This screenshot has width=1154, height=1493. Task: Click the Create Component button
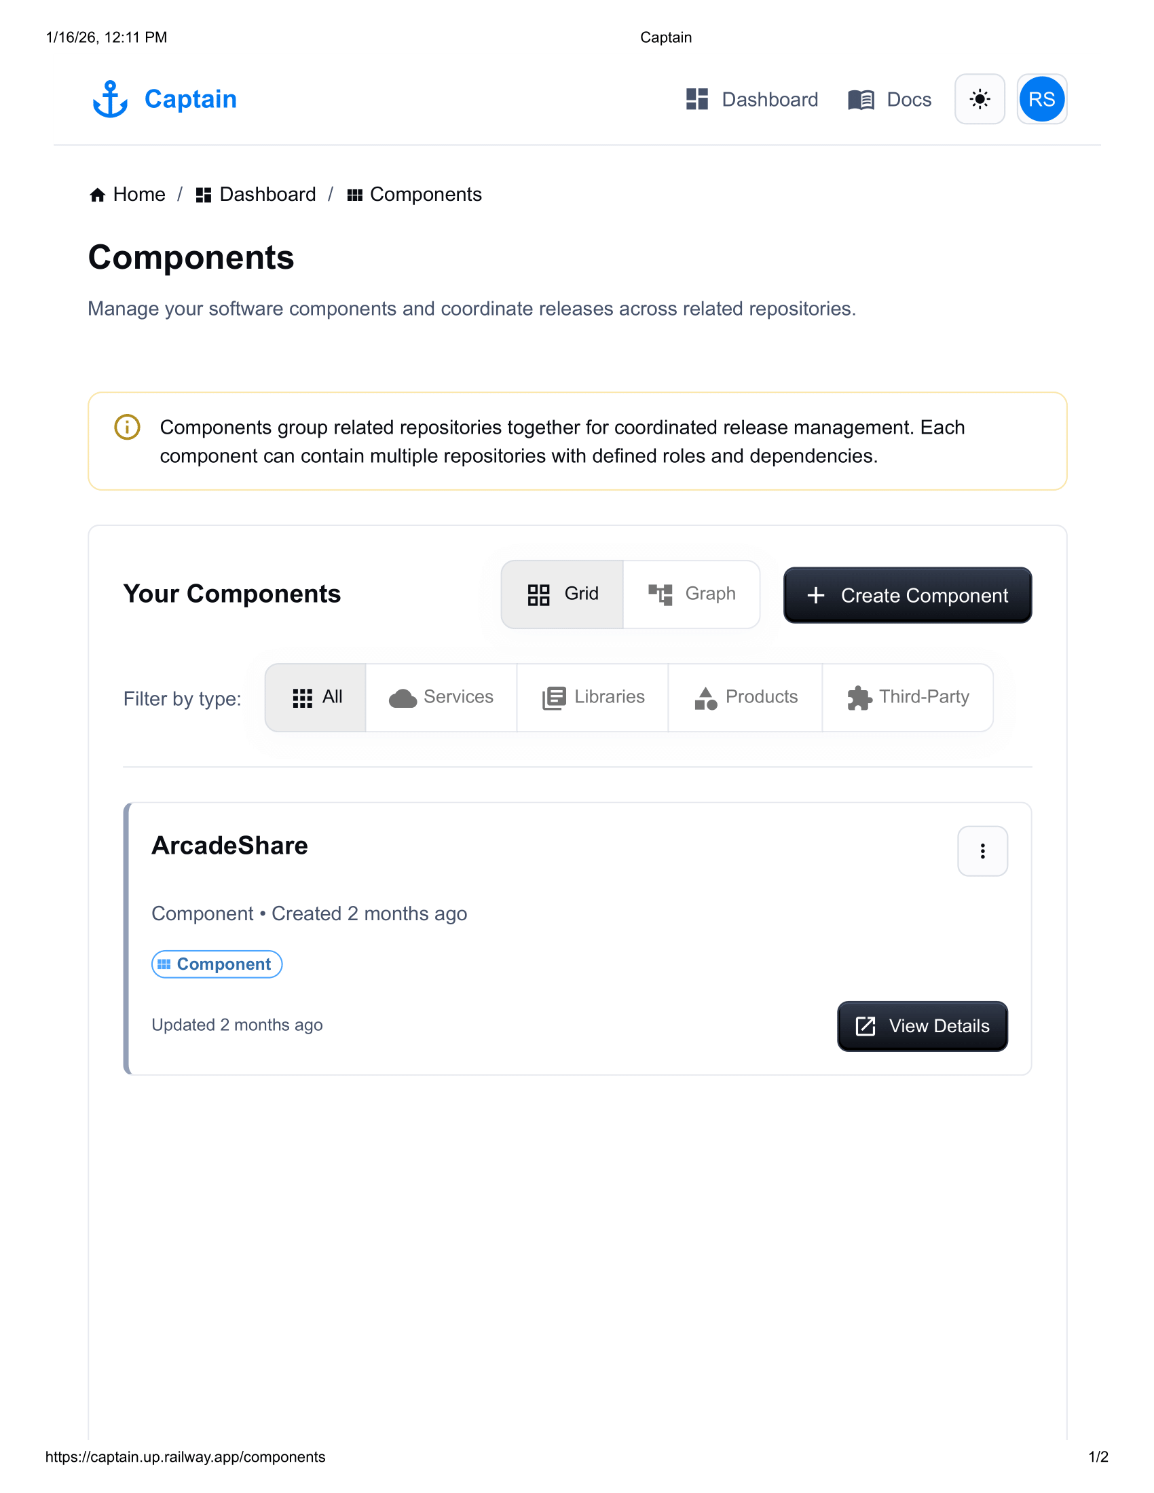906,595
